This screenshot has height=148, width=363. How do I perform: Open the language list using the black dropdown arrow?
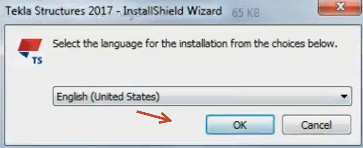coord(345,96)
